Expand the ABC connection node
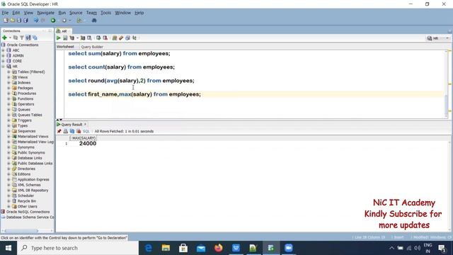Image resolution: width=453 pixels, height=255 pixels. [3, 50]
